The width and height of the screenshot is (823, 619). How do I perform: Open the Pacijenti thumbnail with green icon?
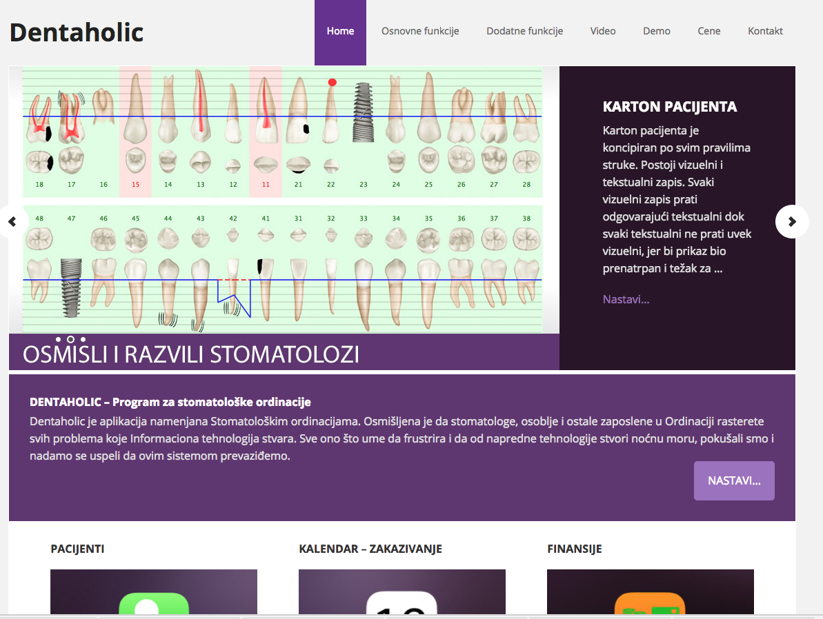tap(154, 591)
